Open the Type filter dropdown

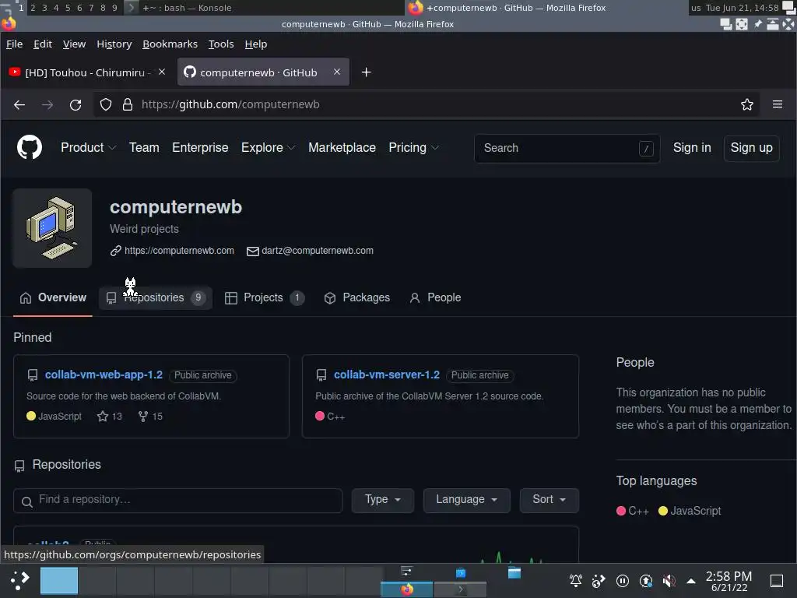pos(383,500)
